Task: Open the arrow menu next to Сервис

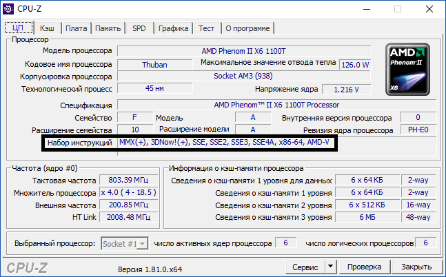Action: [330, 267]
